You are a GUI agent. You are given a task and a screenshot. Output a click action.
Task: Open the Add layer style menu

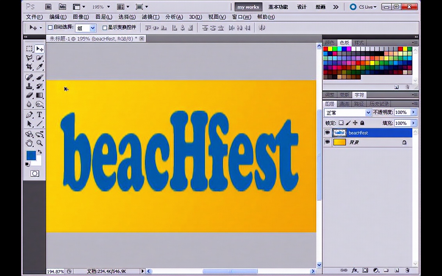point(355,270)
